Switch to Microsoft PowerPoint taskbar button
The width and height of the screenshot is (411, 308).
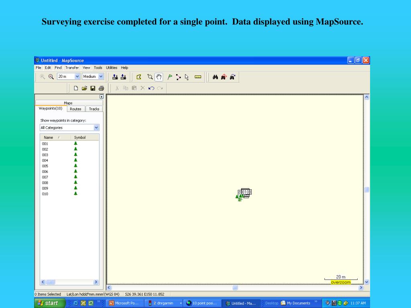124,303
